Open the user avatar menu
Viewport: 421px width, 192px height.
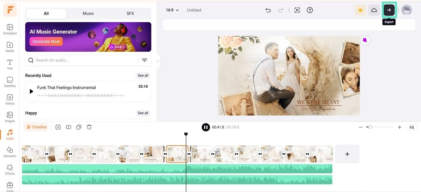407,10
